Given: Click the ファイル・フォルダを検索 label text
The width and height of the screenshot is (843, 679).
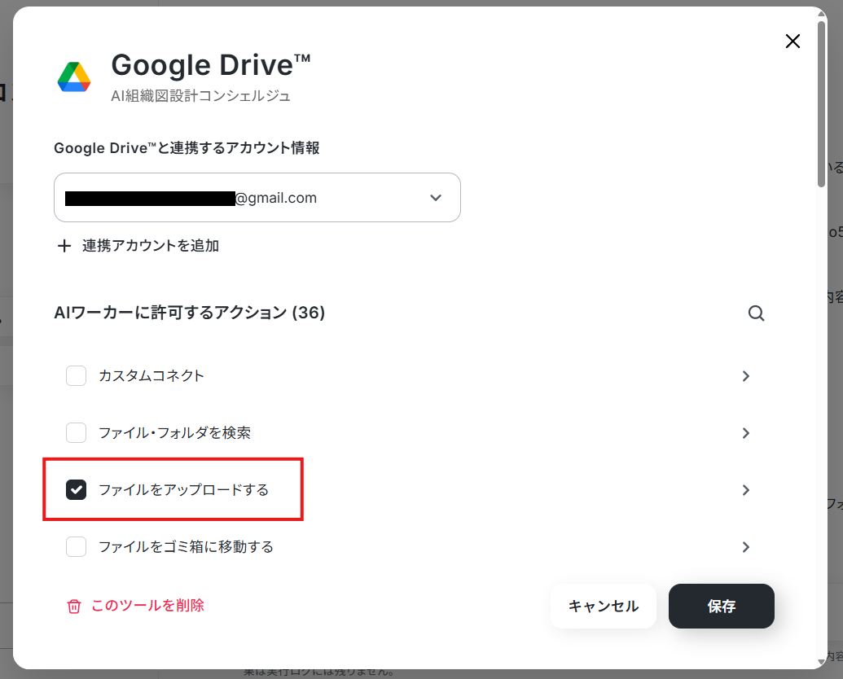Looking at the screenshot, I should (x=175, y=433).
